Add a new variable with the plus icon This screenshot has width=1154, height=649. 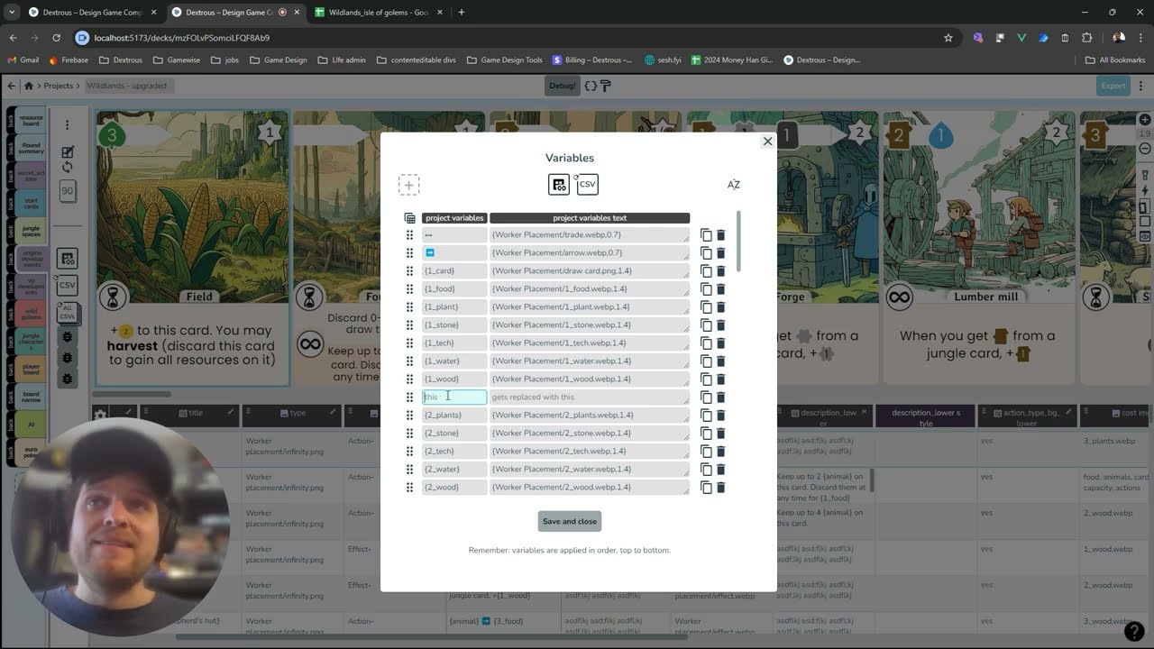point(408,185)
